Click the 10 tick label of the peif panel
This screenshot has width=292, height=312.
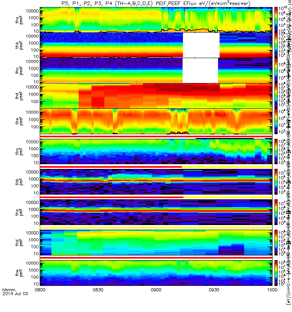[36, 284]
